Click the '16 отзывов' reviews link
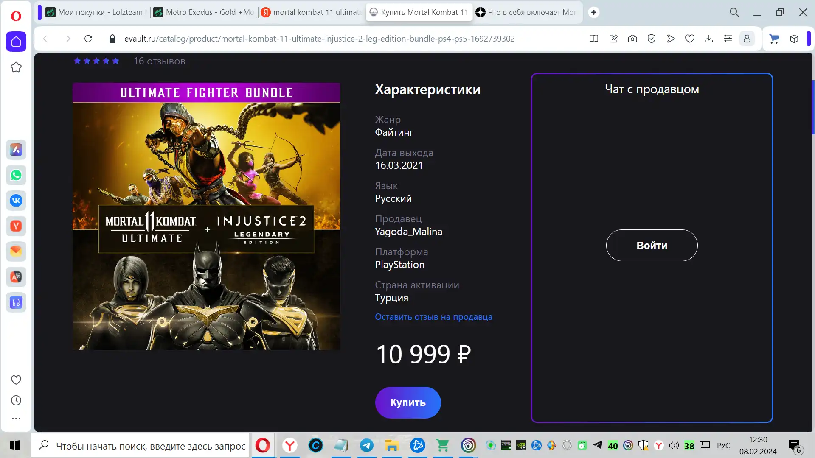Screen dimensions: 815x458 [x=159, y=61]
